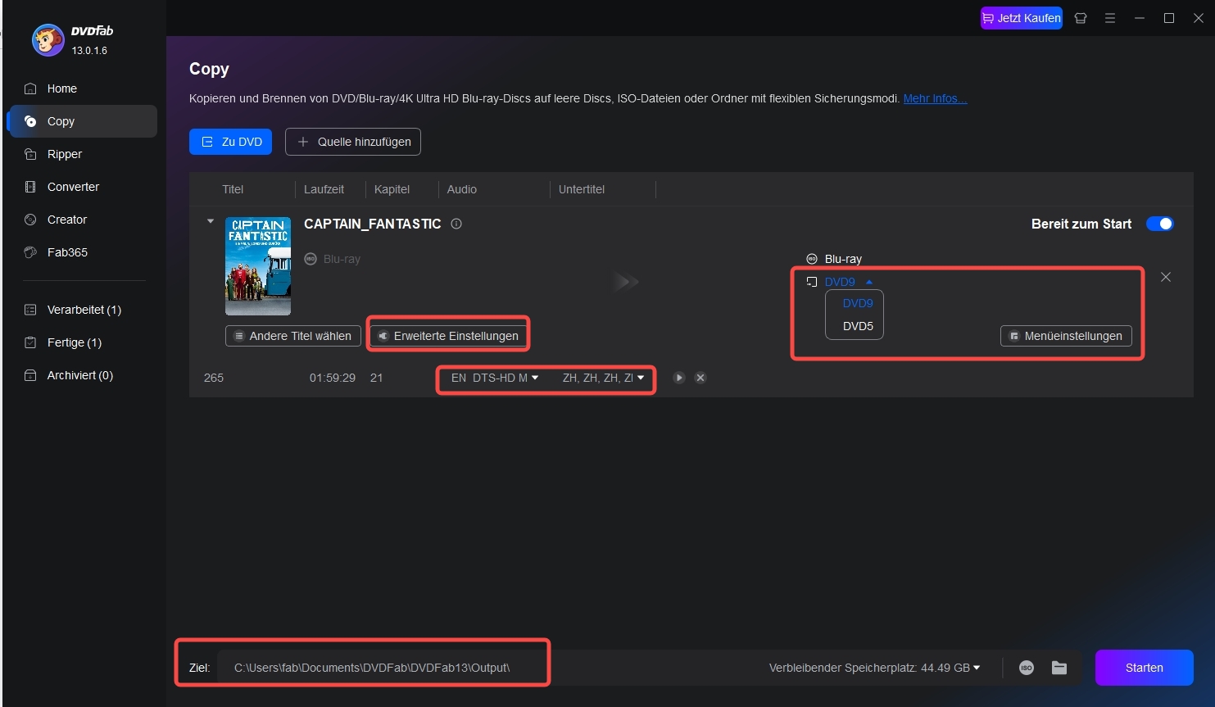The height and width of the screenshot is (707, 1215).
Task: Click the CAPTAIN_FANTASTIC title name
Action: pos(373,224)
